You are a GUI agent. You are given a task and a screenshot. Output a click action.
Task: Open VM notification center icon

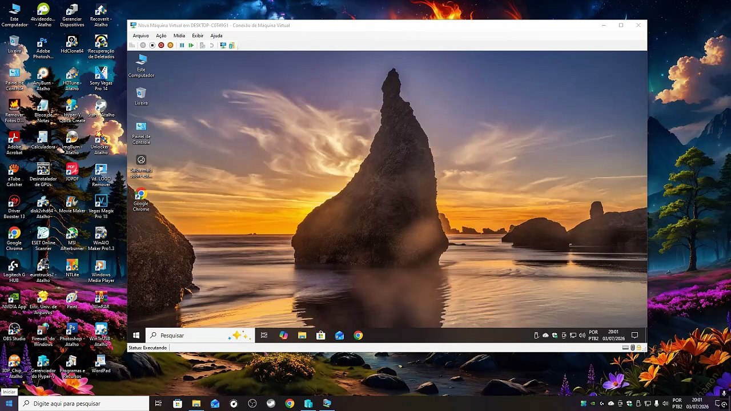[634, 335]
